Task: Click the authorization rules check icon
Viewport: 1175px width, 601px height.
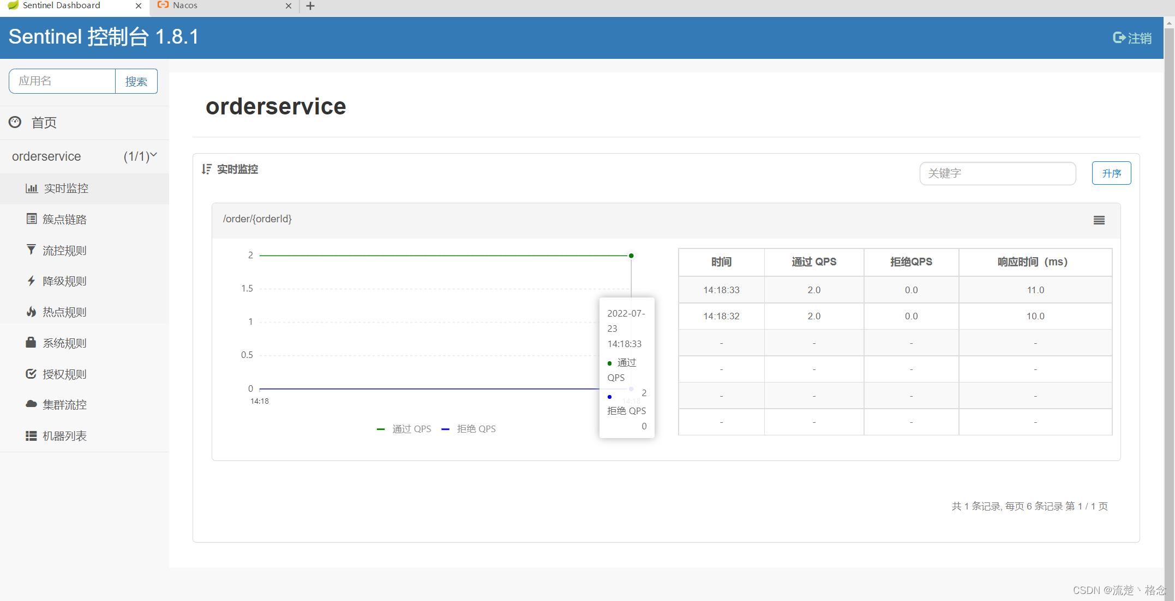Action: point(31,374)
